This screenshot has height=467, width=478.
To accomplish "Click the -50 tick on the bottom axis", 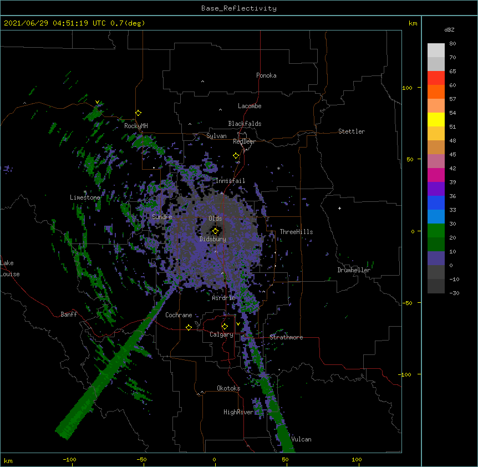I will click(141, 459).
